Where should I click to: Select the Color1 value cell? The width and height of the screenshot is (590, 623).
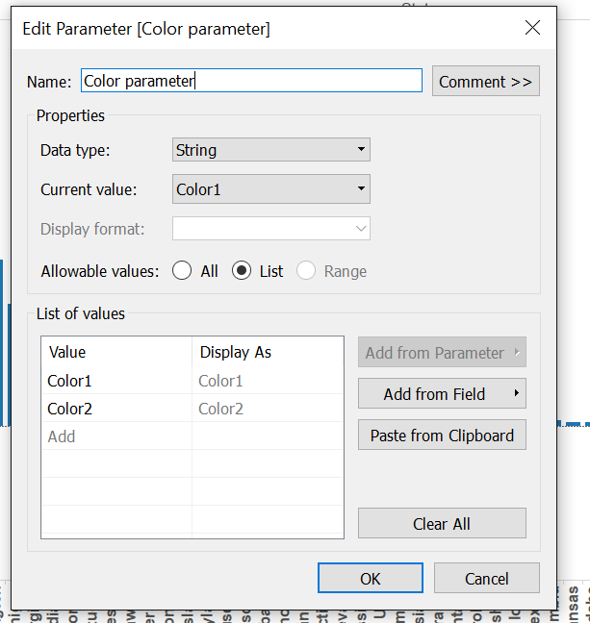[x=115, y=381]
